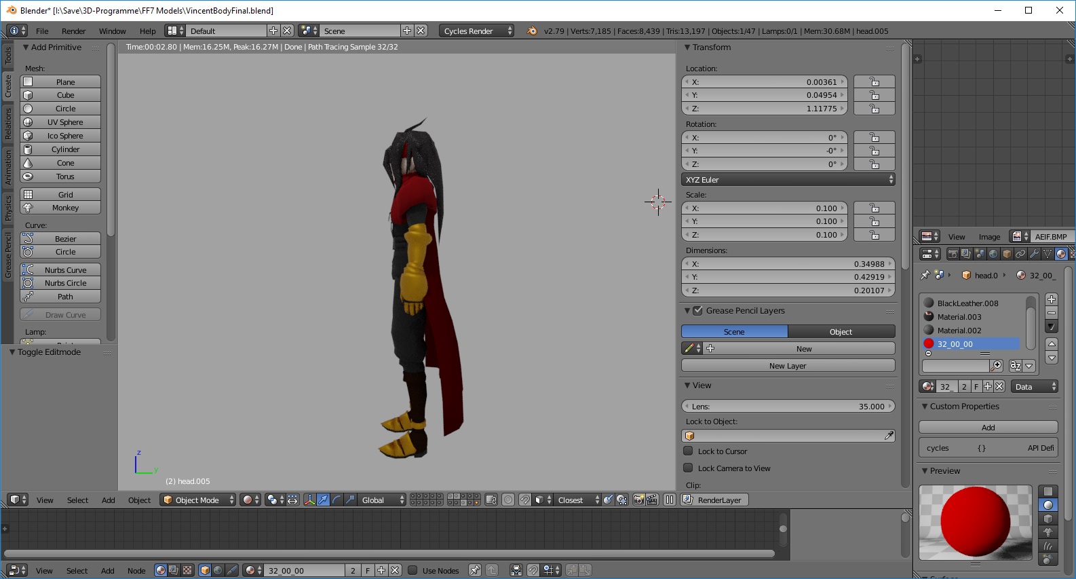This screenshot has height=579, width=1076.
Task: Click the rotate manipulator arc icon
Action: coord(337,500)
